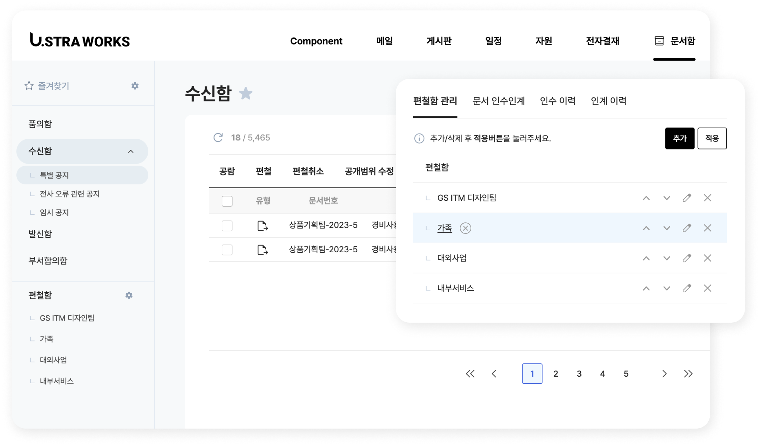Image resolution: width=761 pixels, height=446 pixels.
Task: Edit 대외사업 folder name
Action: pos(687,258)
